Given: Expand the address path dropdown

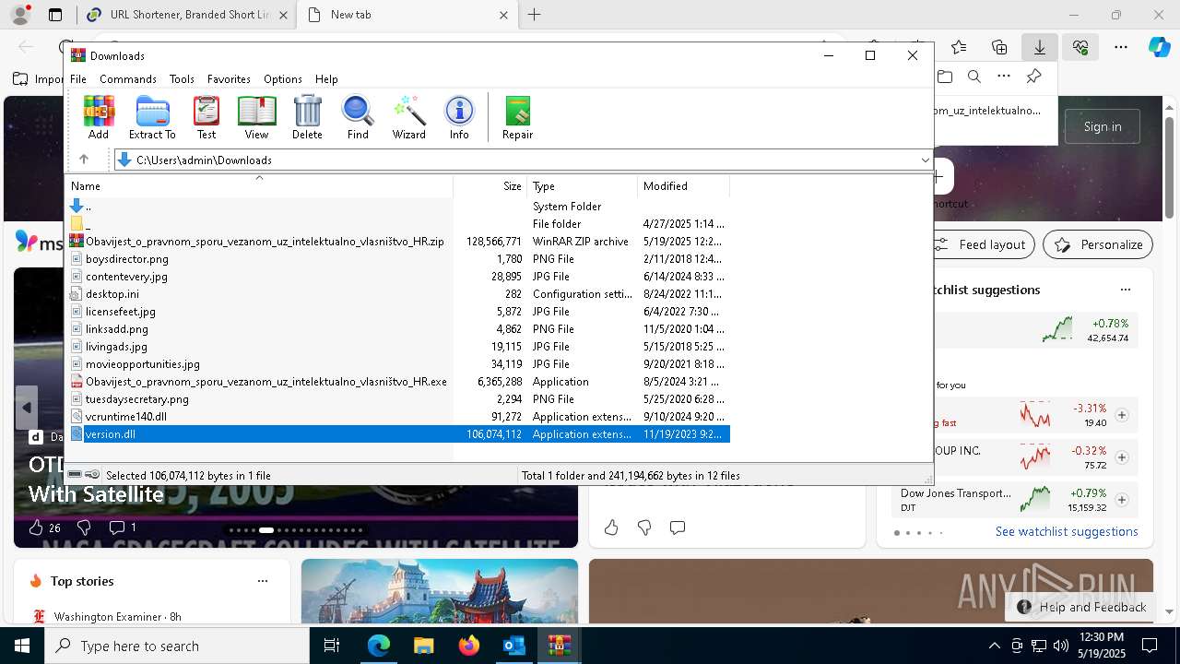Looking at the screenshot, I should (x=925, y=160).
